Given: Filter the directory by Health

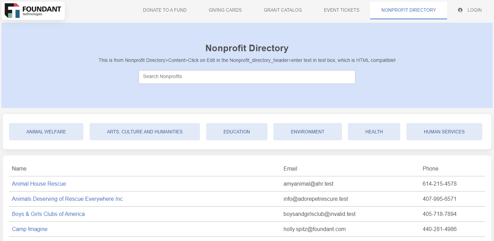Looking at the screenshot, I should [x=374, y=131].
